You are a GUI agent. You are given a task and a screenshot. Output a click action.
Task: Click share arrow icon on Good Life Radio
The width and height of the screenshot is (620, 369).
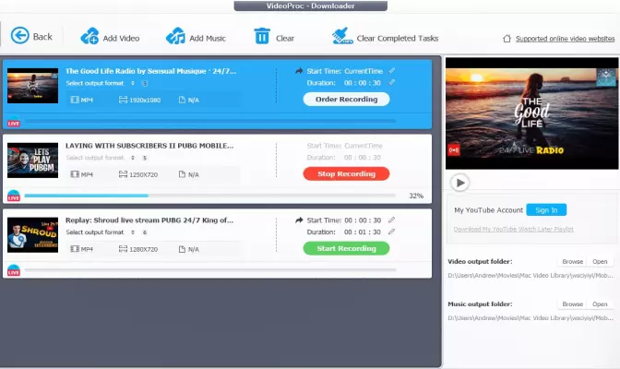click(x=299, y=71)
